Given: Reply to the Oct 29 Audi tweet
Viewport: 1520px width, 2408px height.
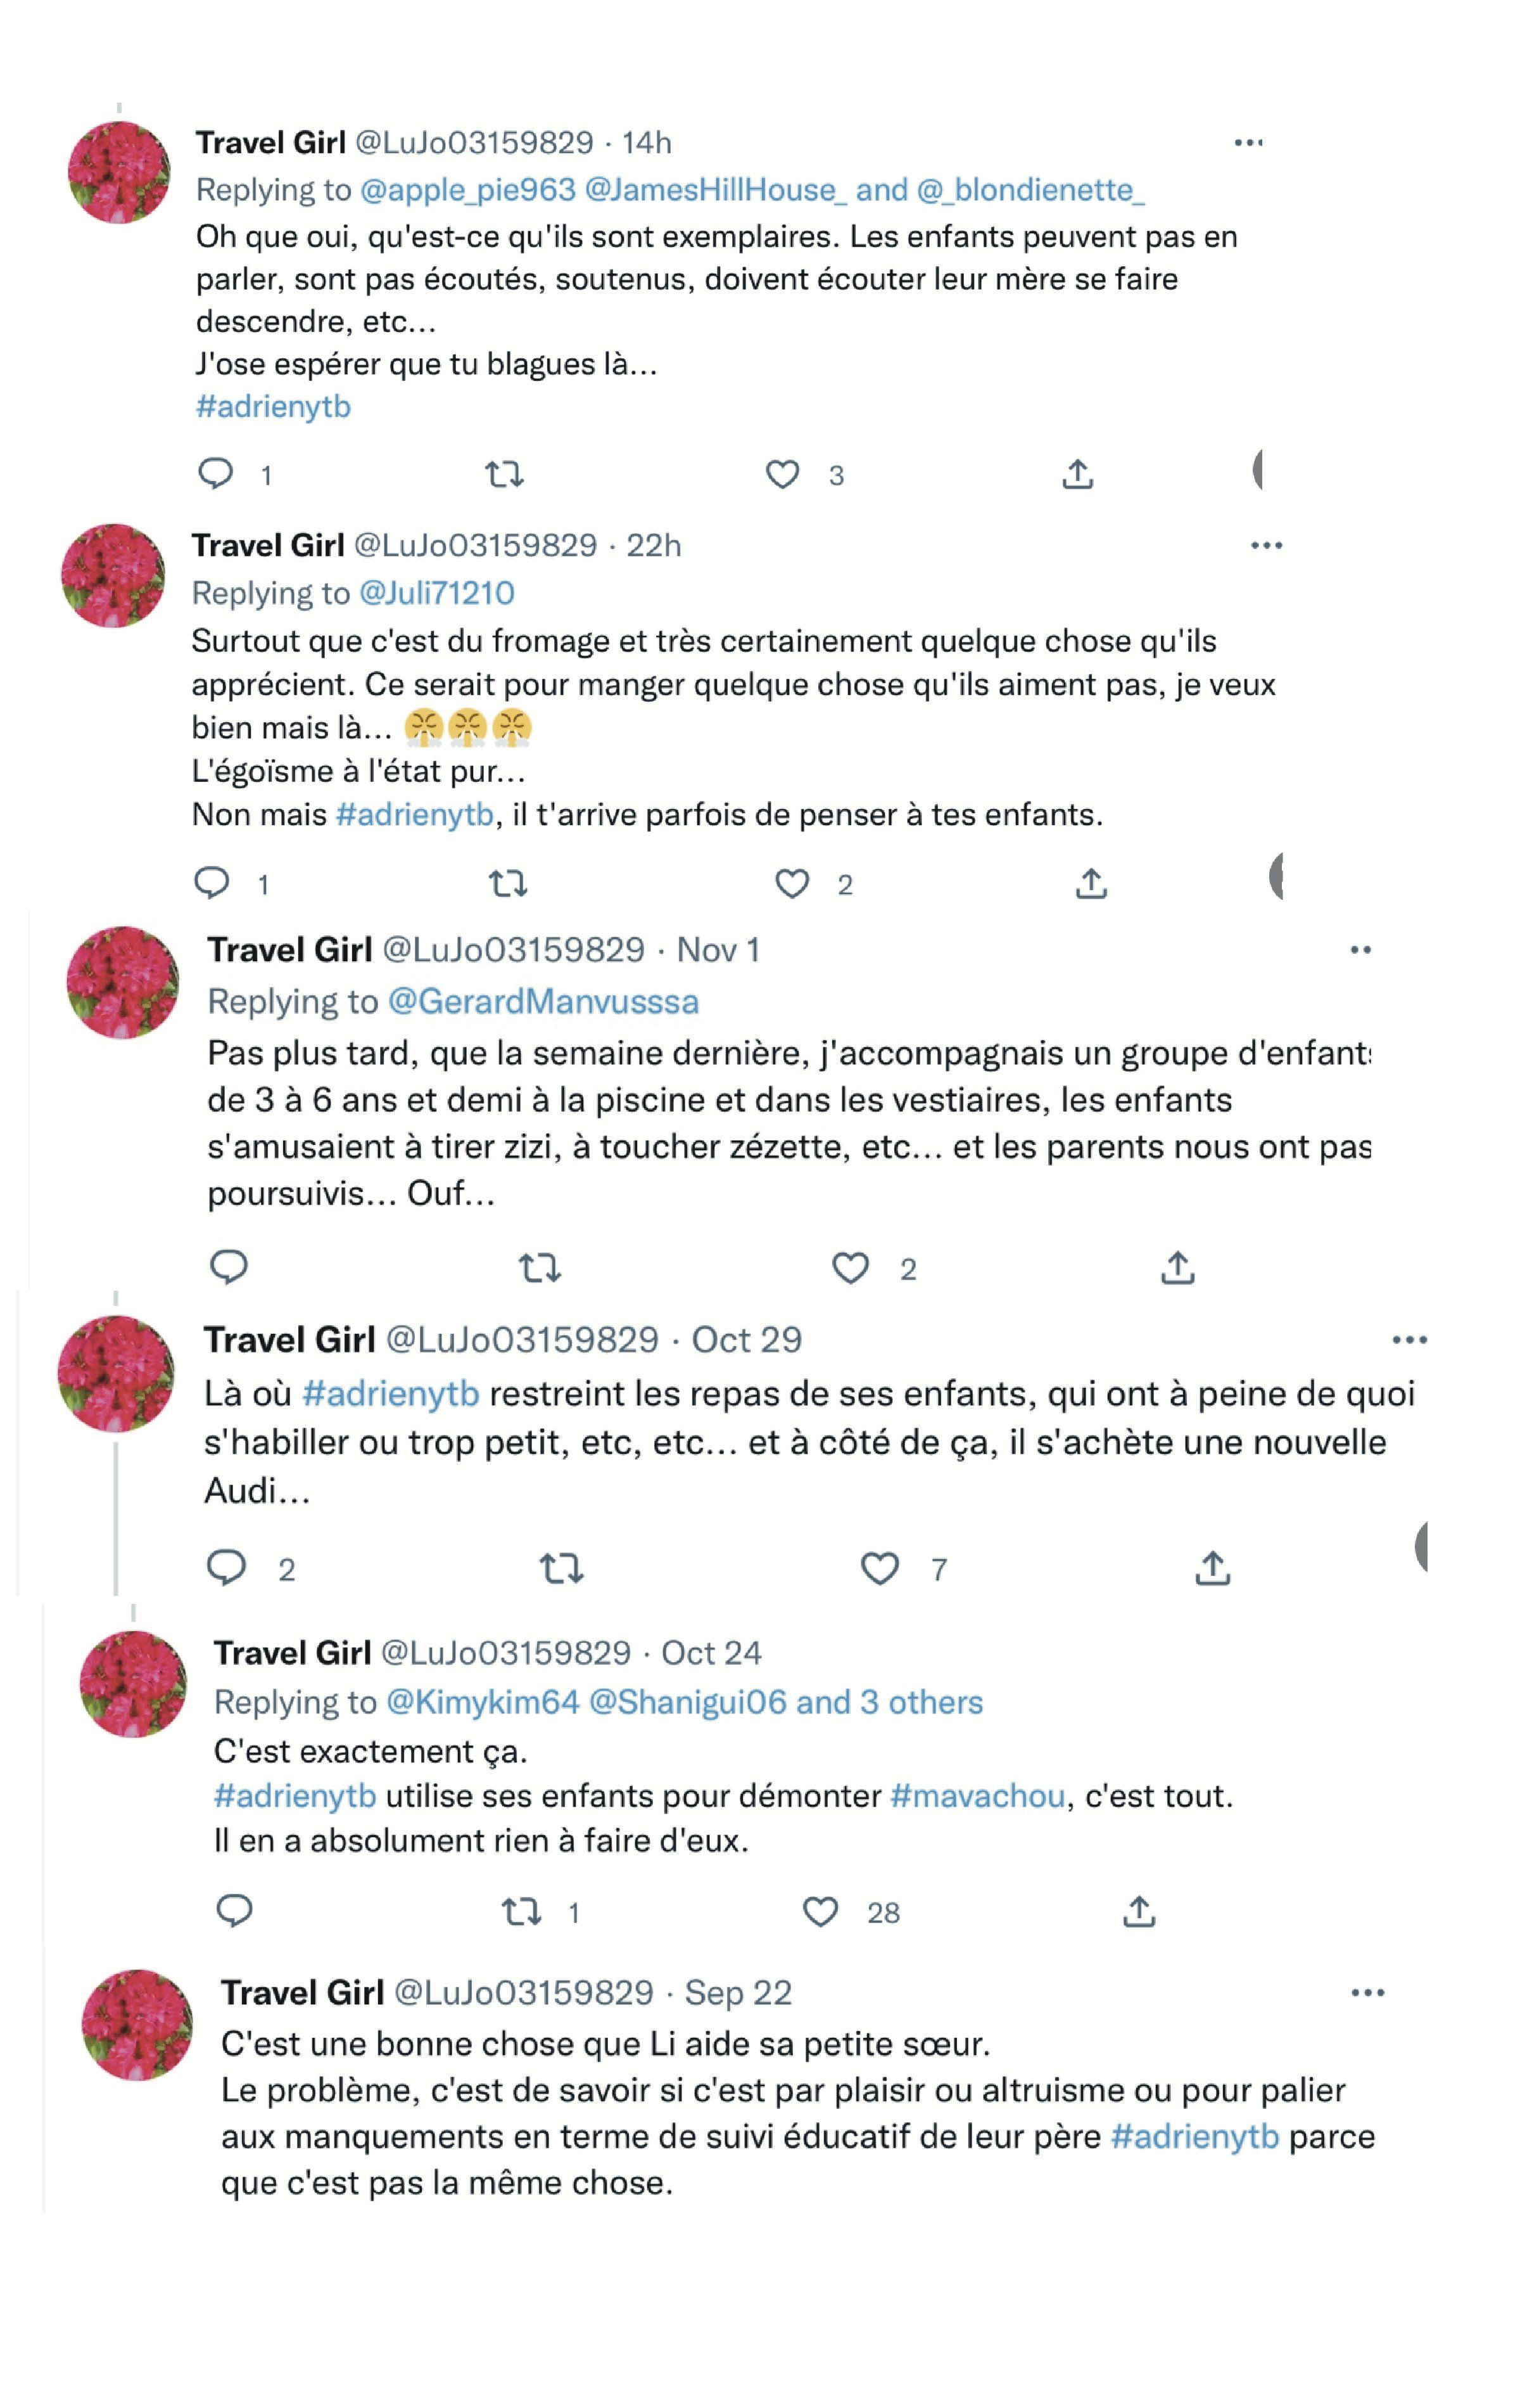Looking at the screenshot, I should click(226, 1568).
